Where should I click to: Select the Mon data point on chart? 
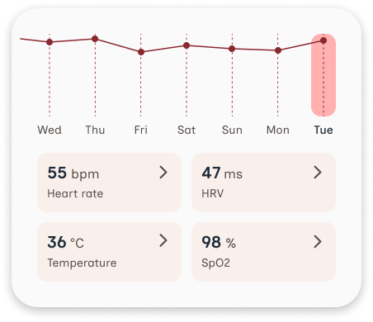click(278, 50)
